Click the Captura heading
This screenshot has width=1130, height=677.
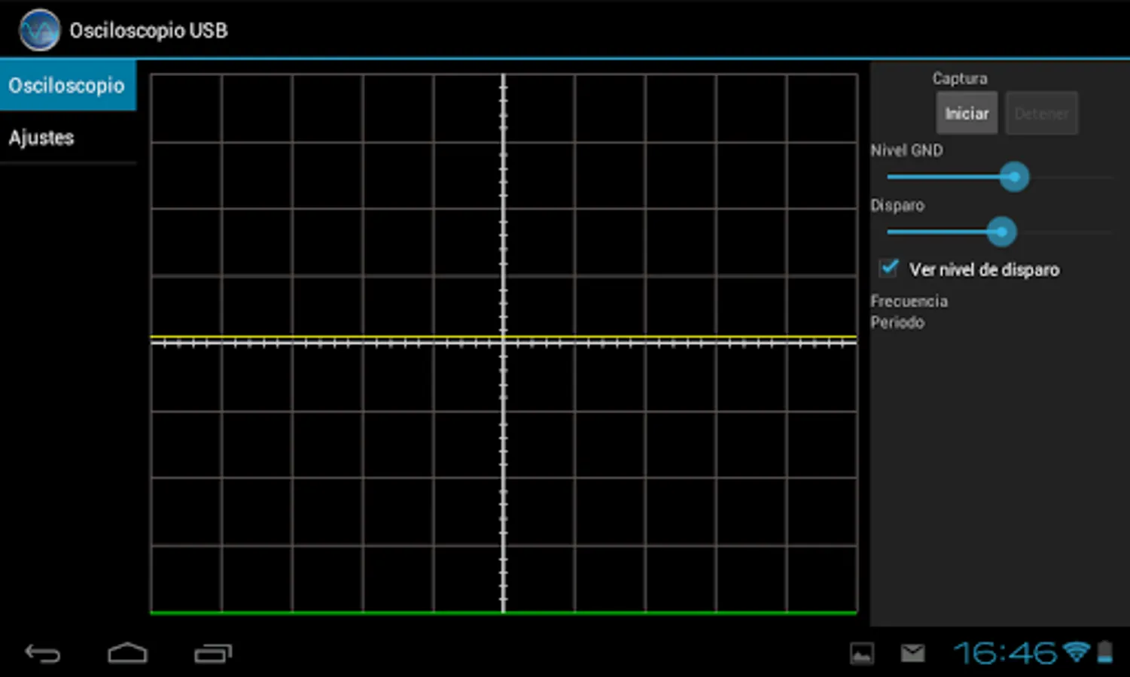959,78
